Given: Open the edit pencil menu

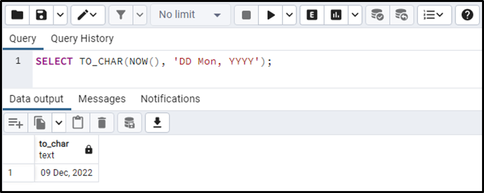Looking at the screenshot, I should click(x=88, y=15).
